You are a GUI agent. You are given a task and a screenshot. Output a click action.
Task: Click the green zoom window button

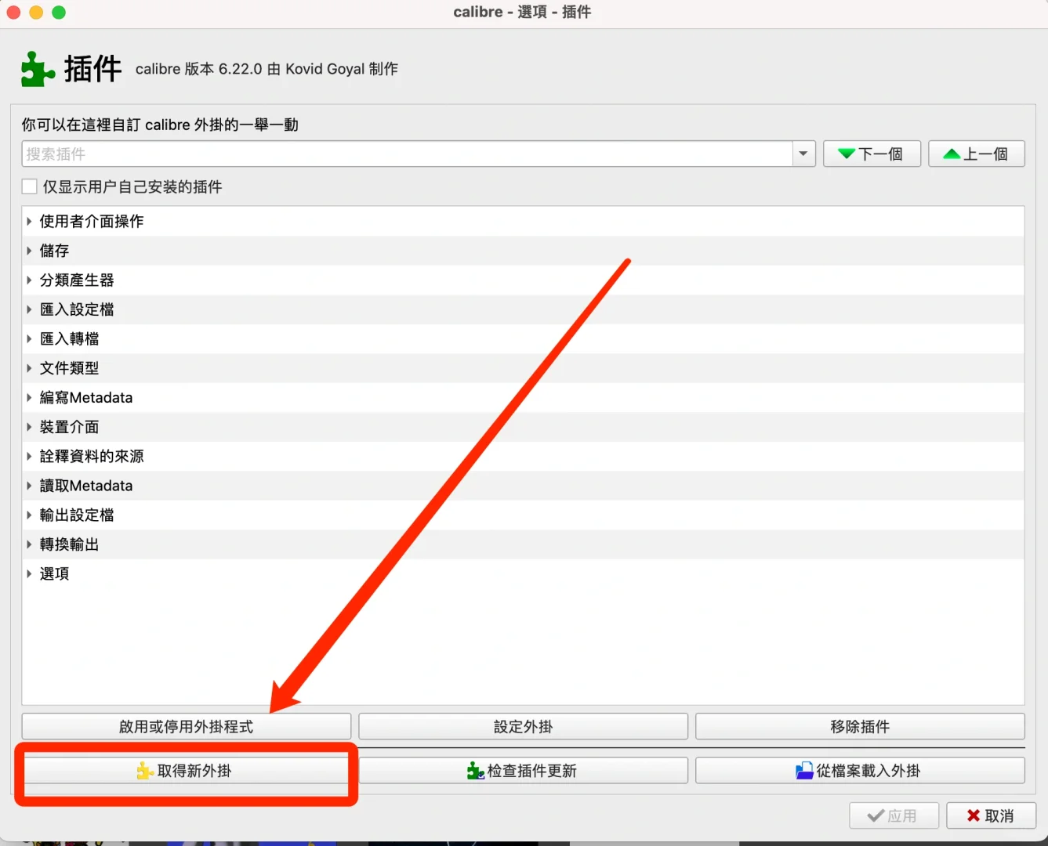(x=59, y=13)
